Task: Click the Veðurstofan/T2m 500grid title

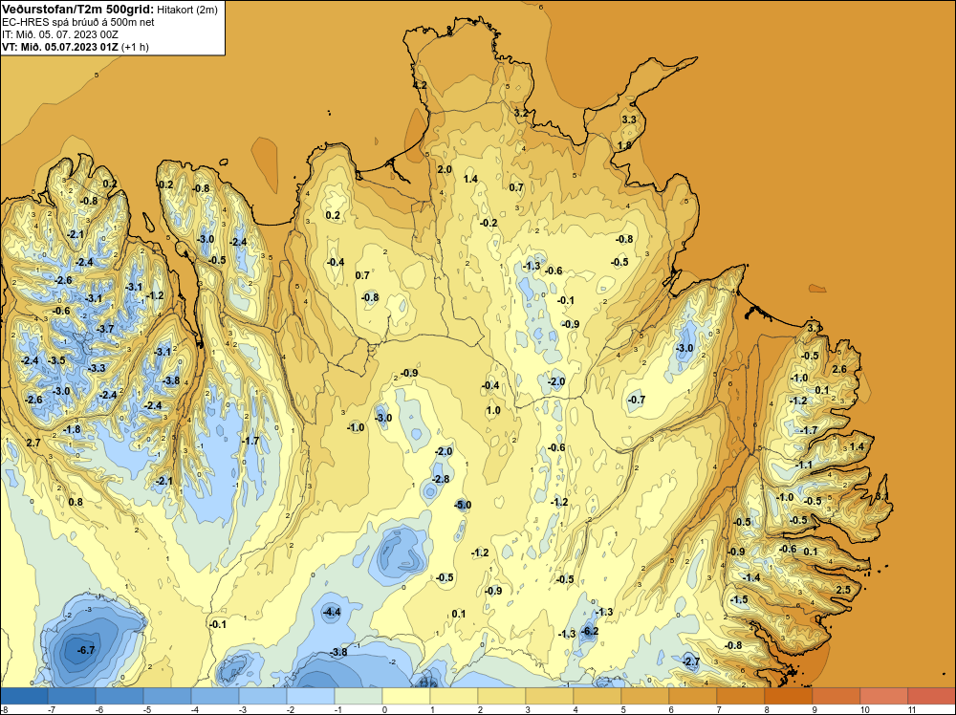Action: pyautogui.click(x=78, y=10)
